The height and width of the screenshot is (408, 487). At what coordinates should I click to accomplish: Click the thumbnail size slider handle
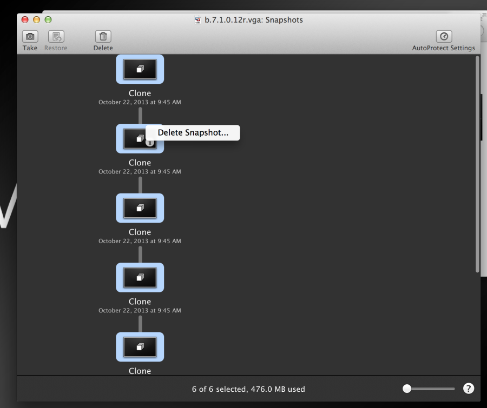click(x=407, y=388)
